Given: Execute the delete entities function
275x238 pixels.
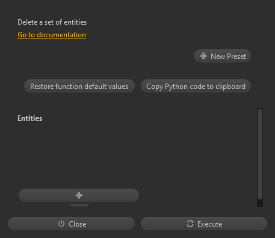Looking at the screenshot, I should pyautogui.click(x=204, y=224).
